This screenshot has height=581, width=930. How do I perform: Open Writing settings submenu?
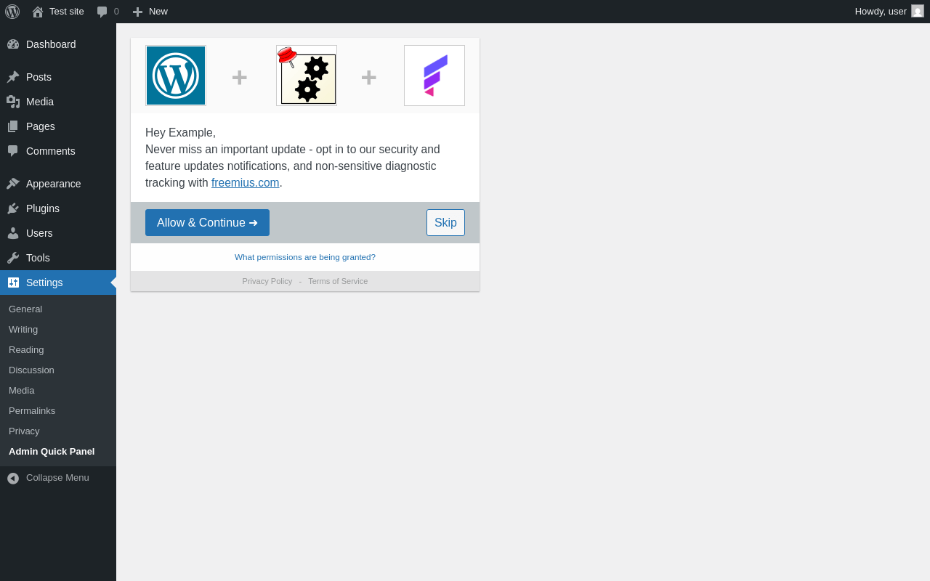[23, 330]
